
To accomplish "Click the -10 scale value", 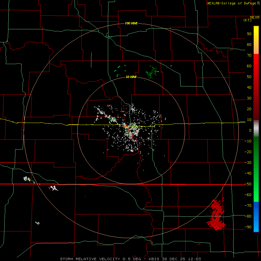I will tap(248, 141).
